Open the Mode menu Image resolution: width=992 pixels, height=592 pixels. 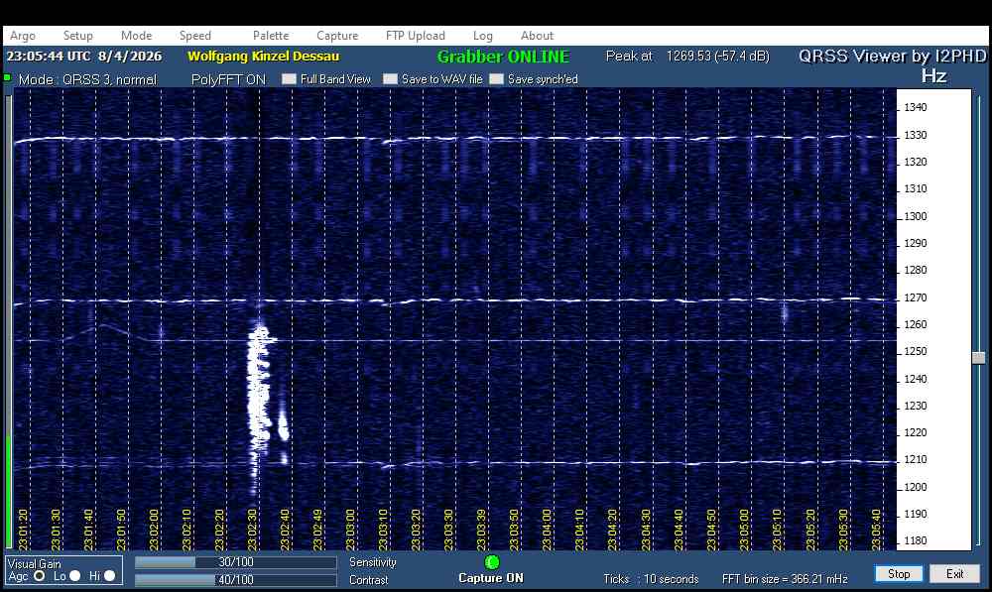pos(136,36)
